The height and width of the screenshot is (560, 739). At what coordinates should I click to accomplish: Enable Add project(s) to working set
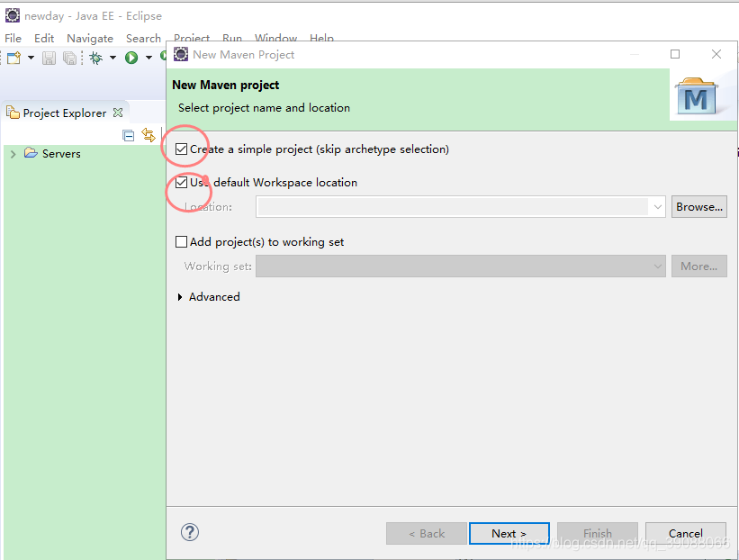tap(182, 242)
